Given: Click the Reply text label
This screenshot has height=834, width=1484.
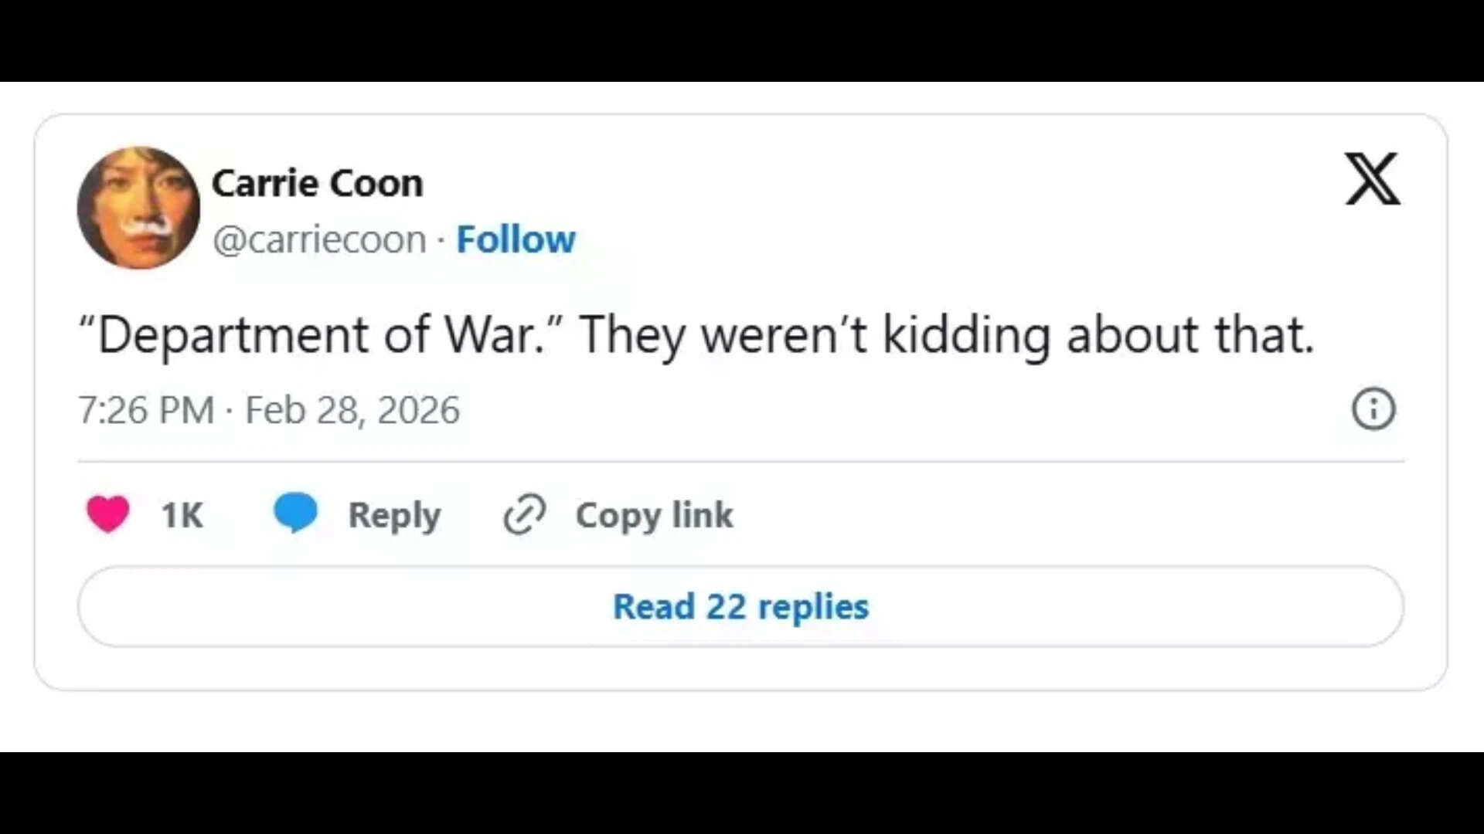Looking at the screenshot, I should pos(394,515).
